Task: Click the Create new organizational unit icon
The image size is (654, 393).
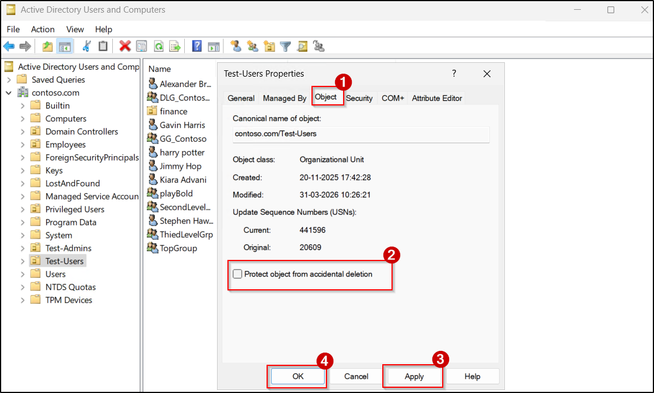Action: 269,46
